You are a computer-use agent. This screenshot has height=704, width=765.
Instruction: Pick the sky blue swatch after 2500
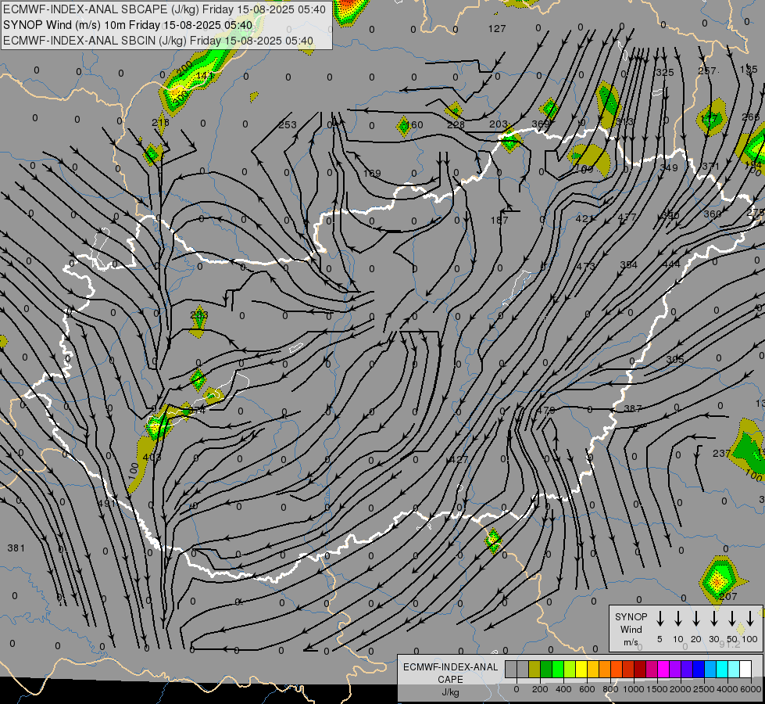coord(710,670)
